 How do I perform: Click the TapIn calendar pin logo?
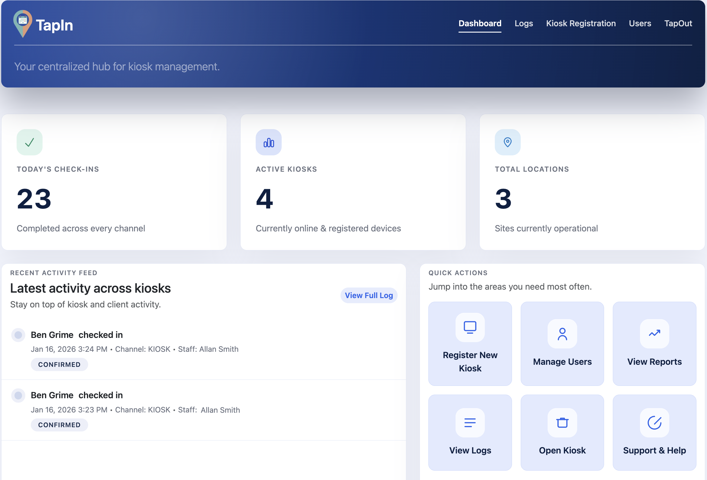tap(23, 24)
